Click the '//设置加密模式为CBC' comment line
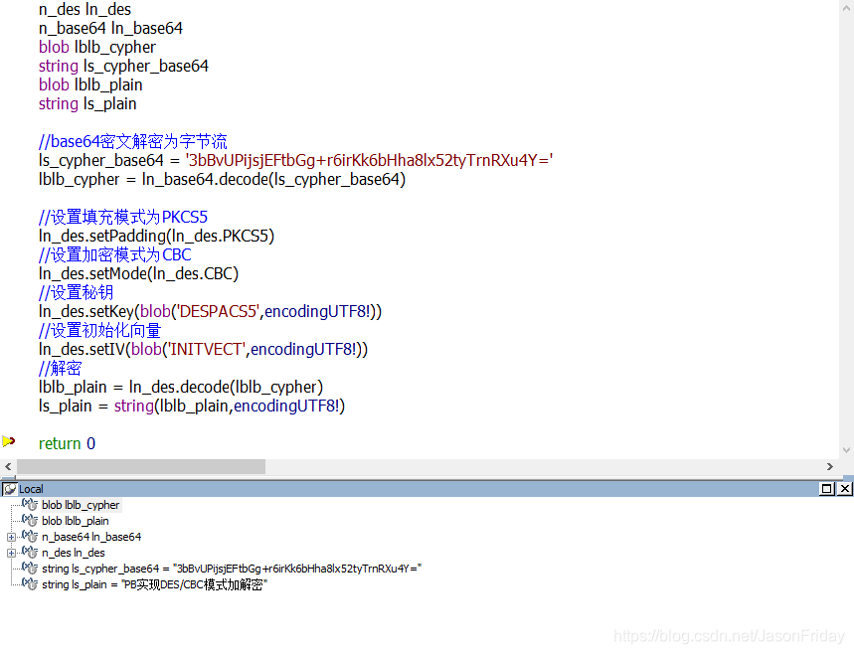This screenshot has height=654, width=854. (x=115, y=254)
